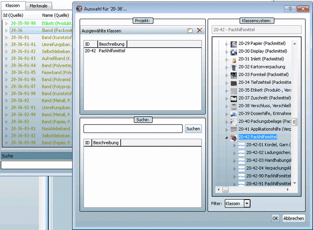This screenshot has height=230, width=313.
Task: Click the red X delete icon in Projekt panel
Action: (199, 30)
